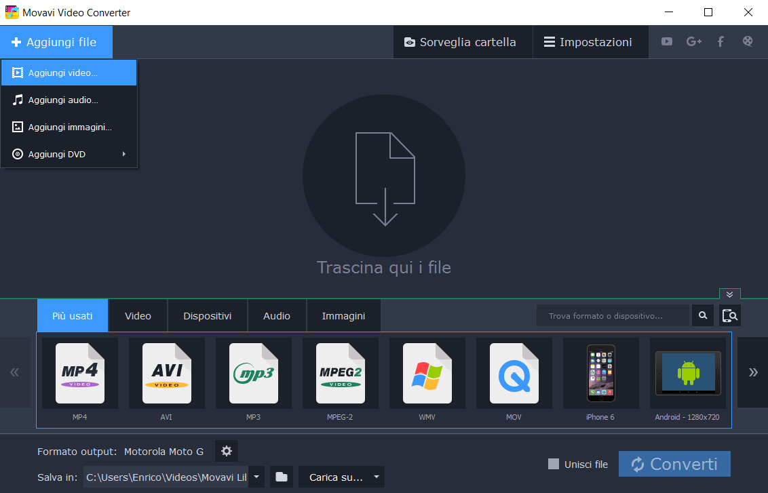Image resolution: width=768 pixels, height=493 pixels.
Task: Show previous presets with left arrows
Action: tap(15, 372)
